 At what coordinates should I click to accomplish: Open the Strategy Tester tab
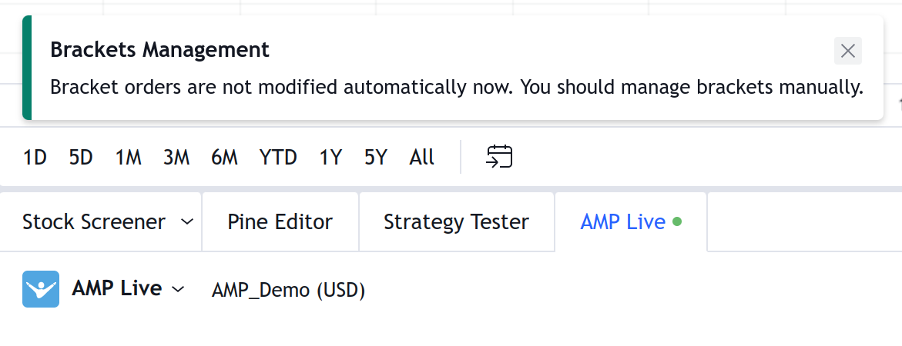(x=456, y=222)
